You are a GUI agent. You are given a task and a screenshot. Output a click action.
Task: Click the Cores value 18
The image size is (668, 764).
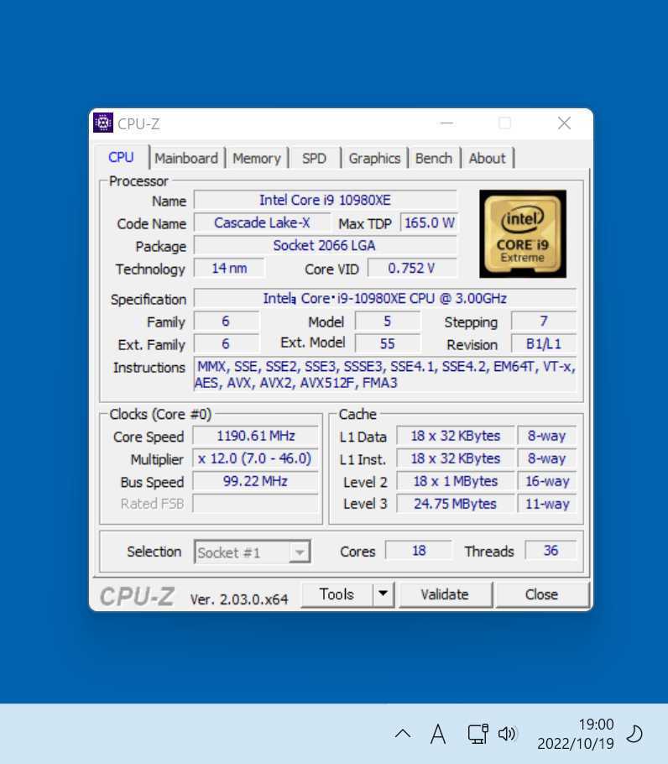(419, 551)
